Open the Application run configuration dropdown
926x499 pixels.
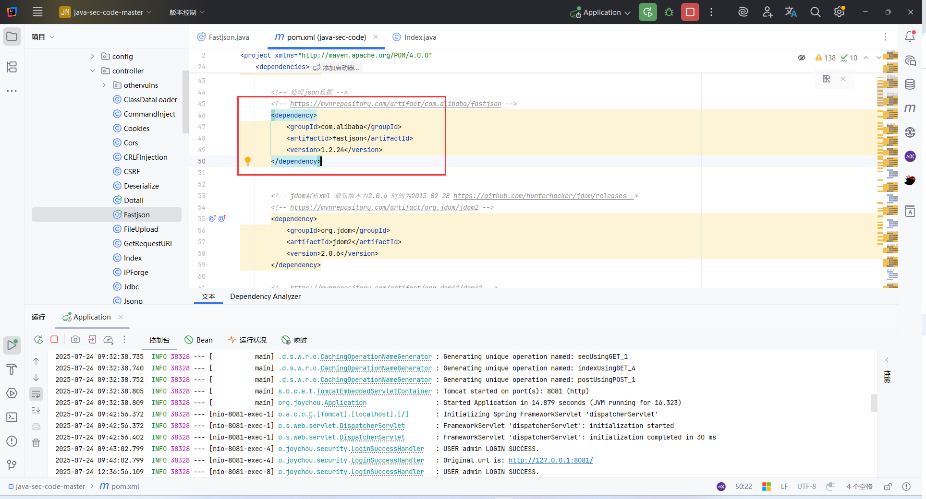pyautogui.click(x=600, y=12)
